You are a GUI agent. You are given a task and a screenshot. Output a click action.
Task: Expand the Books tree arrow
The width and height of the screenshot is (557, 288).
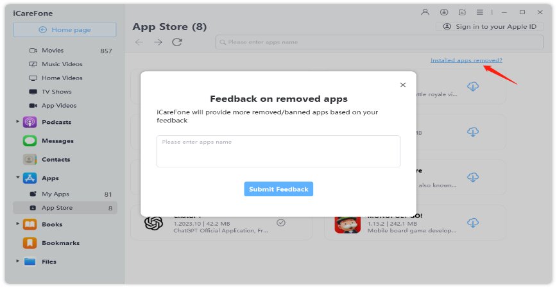point(17,224)
